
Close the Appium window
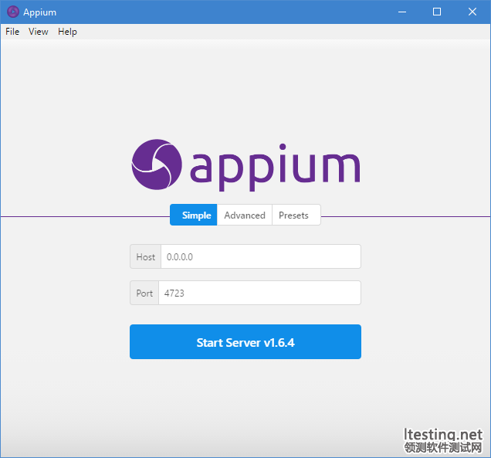472,12
